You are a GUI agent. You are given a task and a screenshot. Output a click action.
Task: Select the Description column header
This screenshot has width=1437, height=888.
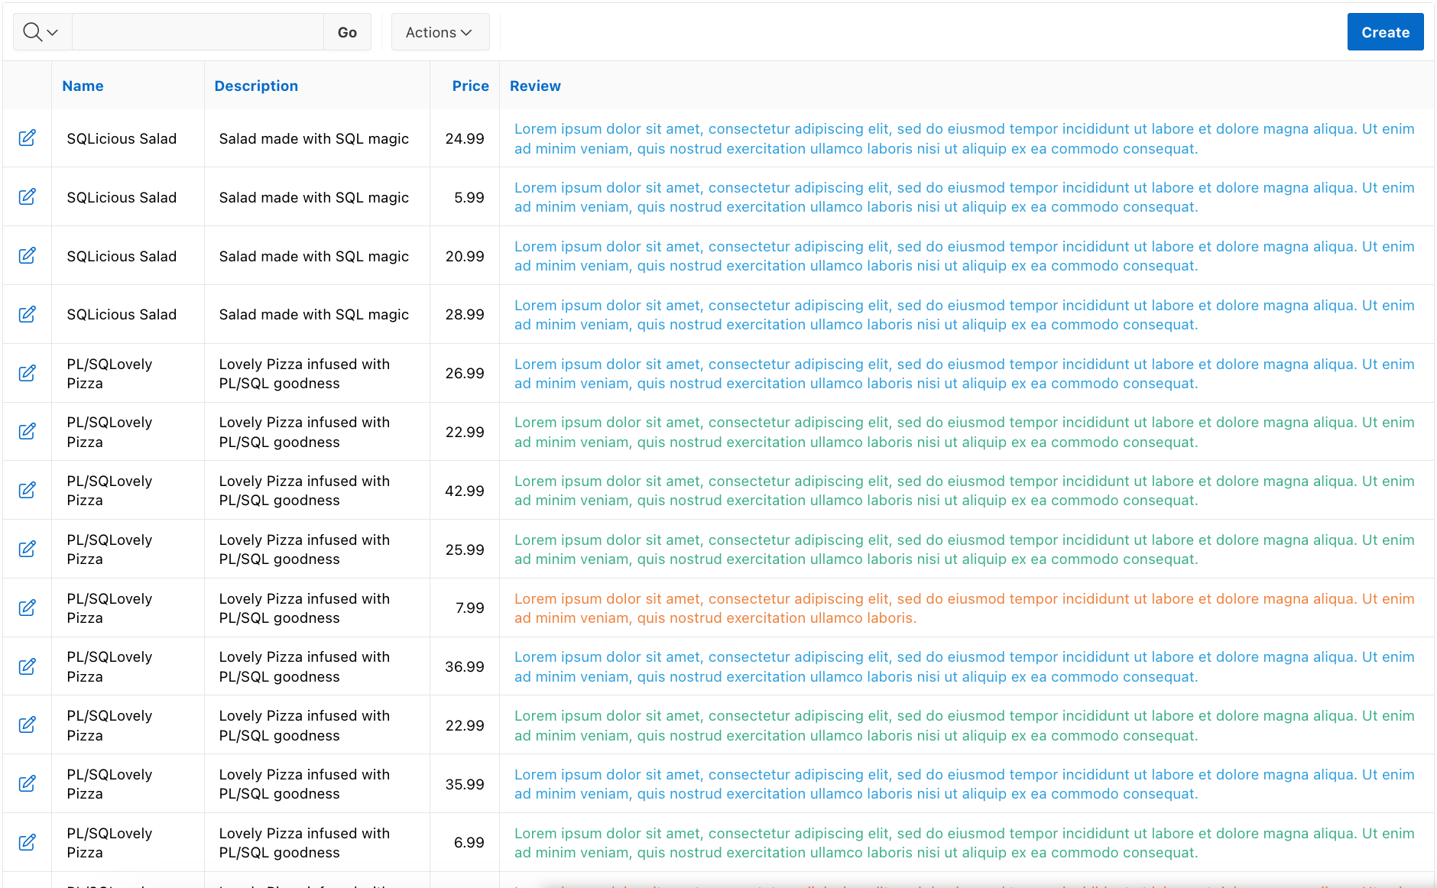(256, 86)
